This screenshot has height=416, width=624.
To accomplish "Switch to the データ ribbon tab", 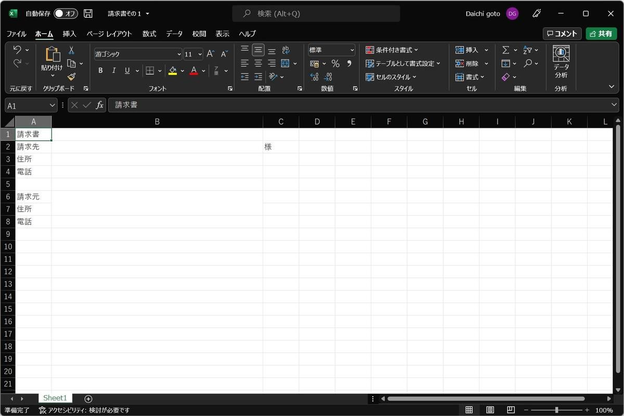I will 174,34.
